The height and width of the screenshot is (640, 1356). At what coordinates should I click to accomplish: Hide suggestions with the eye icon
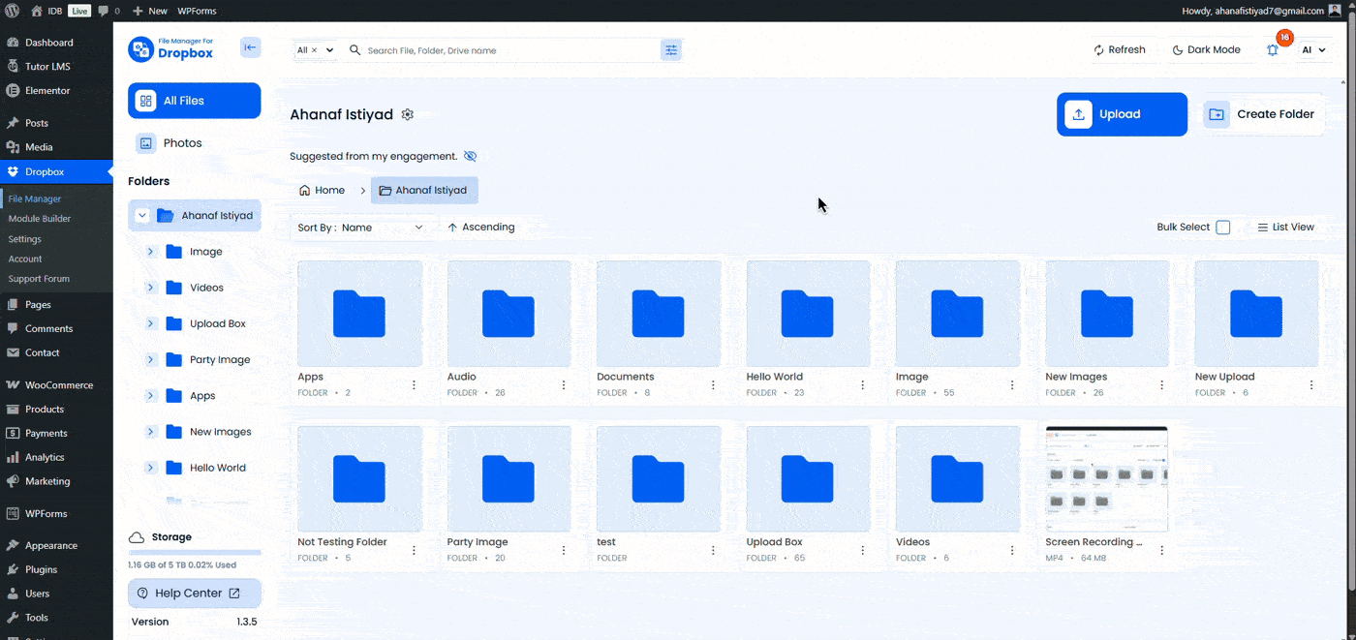(471, 156)
